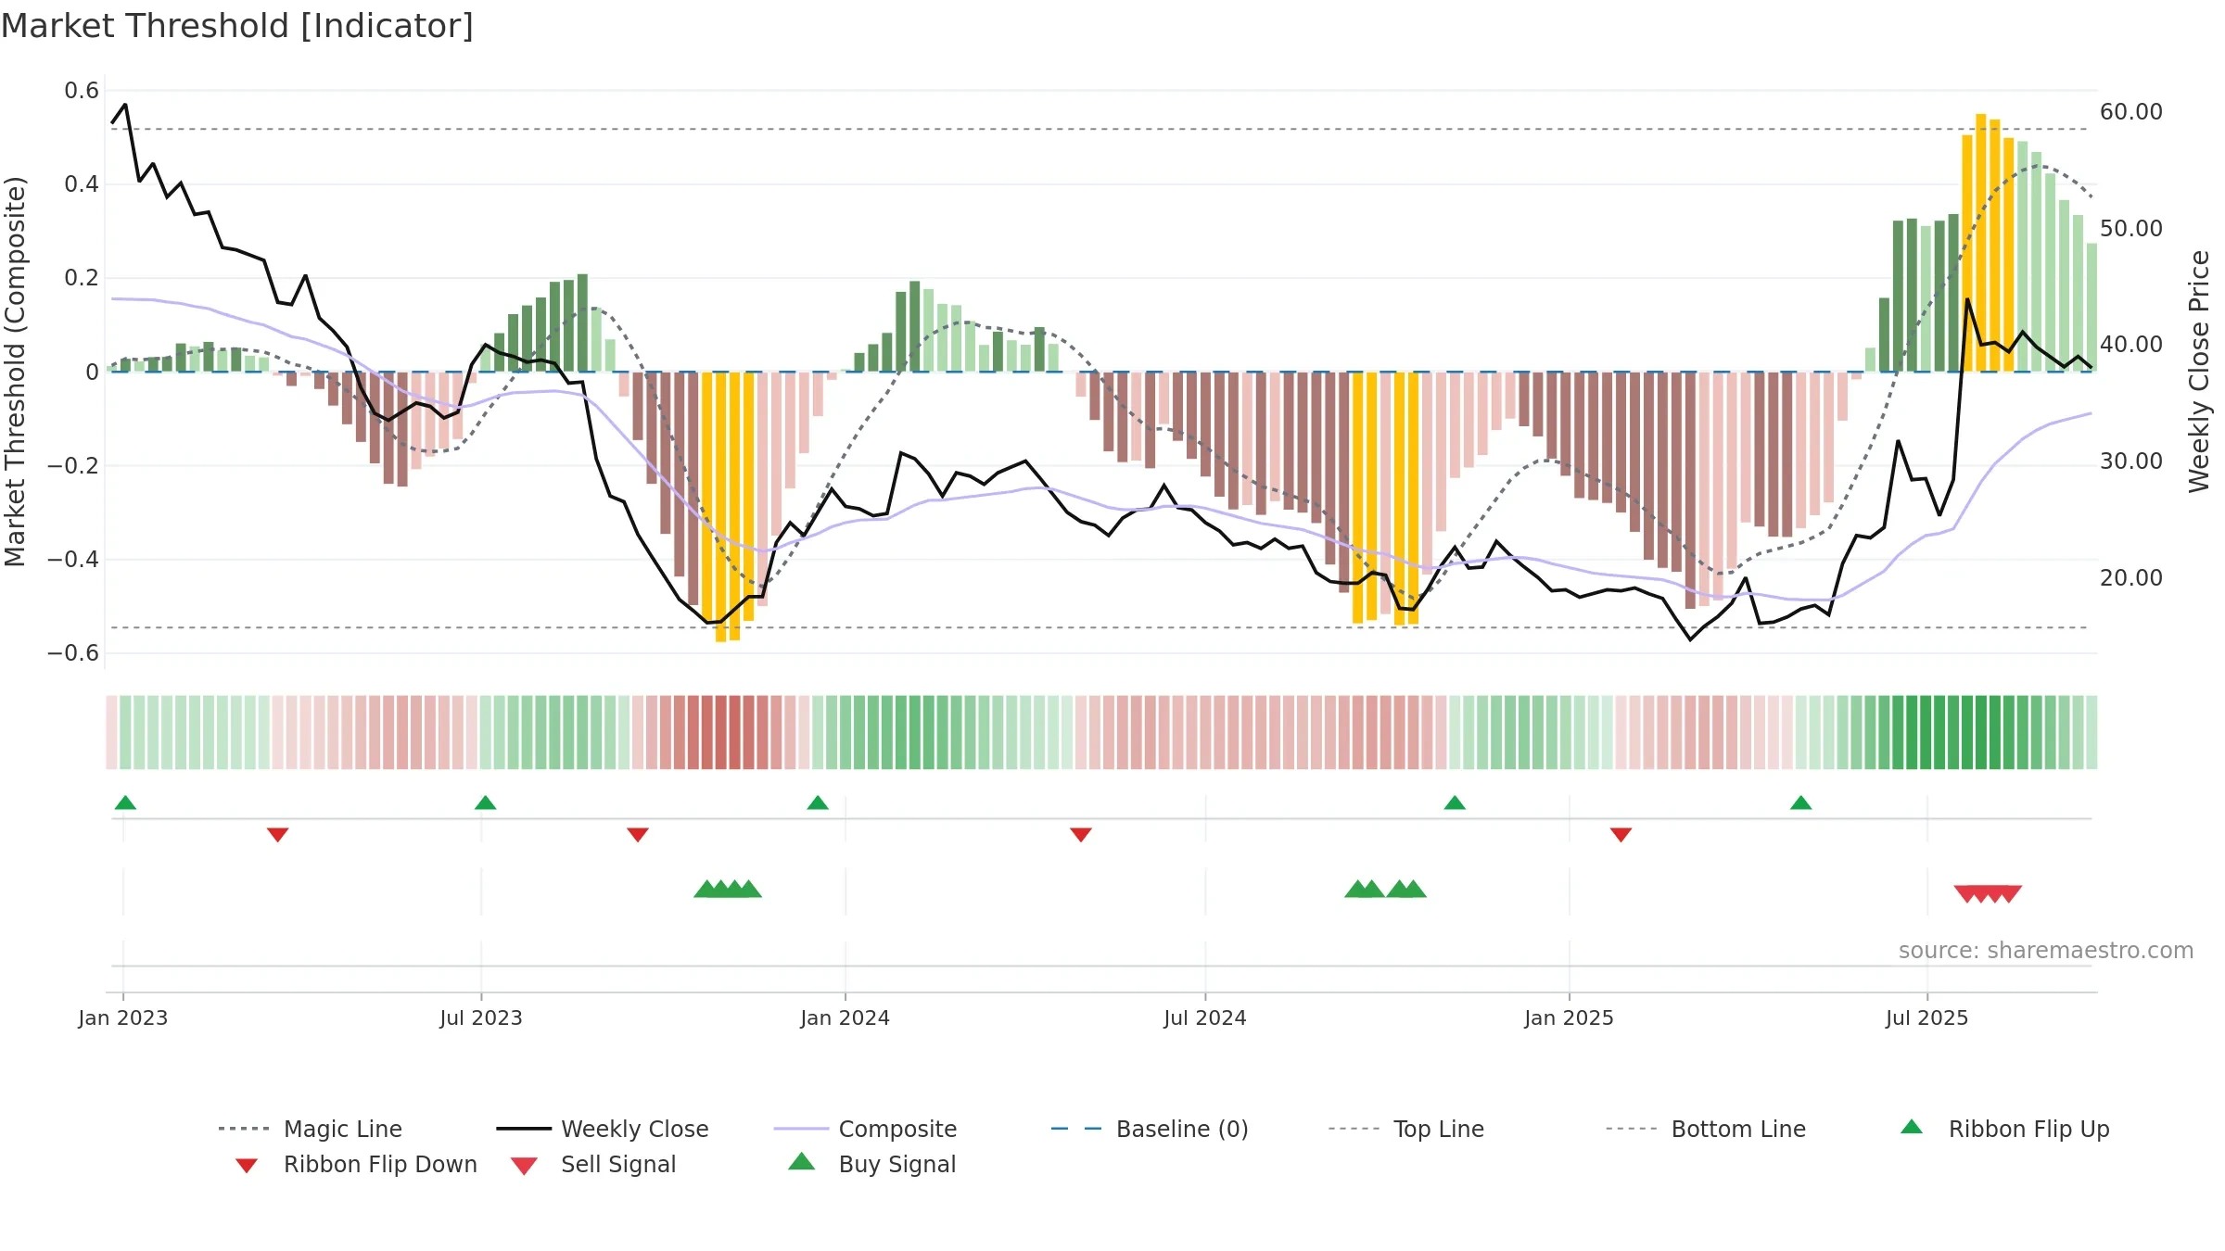Click the Jan 2025 x-axis label
The height and width of the screenshot is (1251, 2225).
pyautogui.click(x=1569, y=1018)
